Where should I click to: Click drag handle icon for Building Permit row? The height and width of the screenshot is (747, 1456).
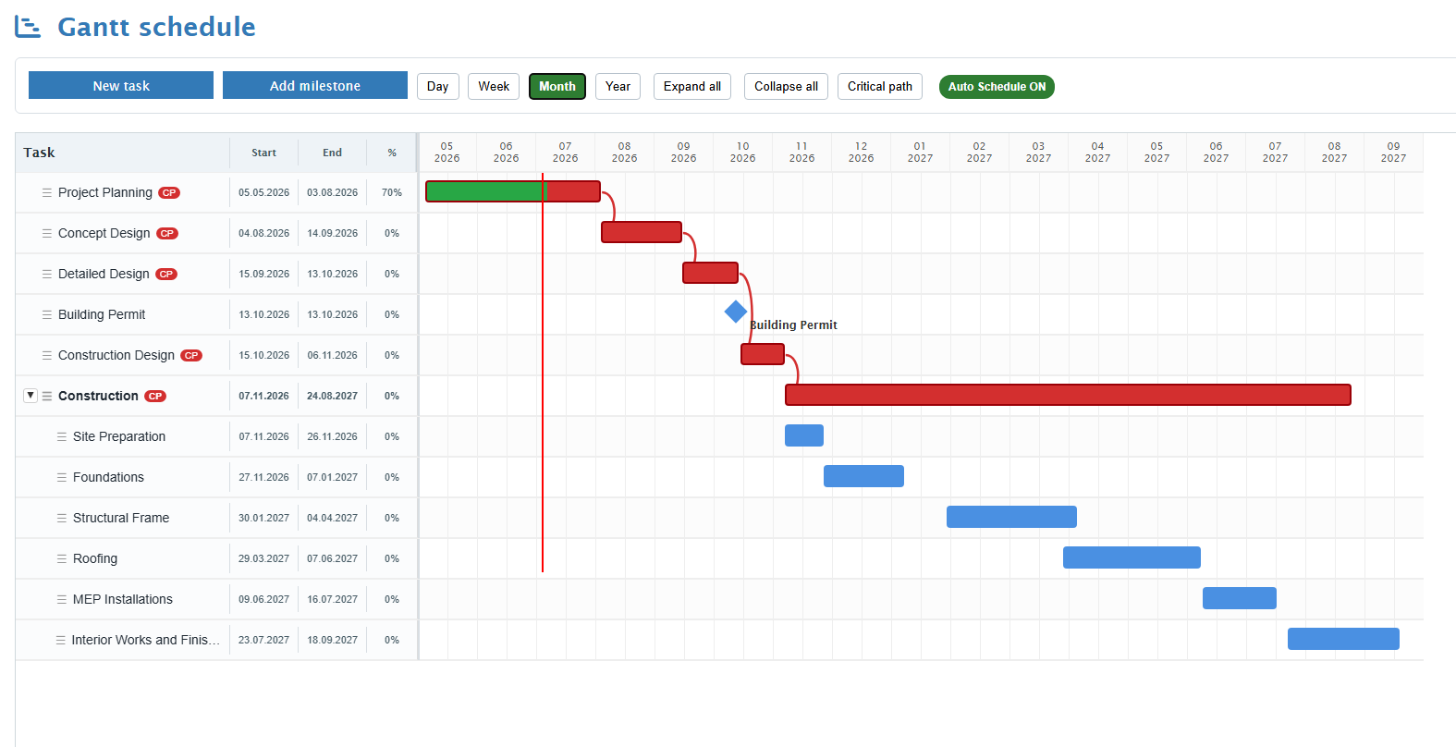pyautogui.click(x=47, y=314)
